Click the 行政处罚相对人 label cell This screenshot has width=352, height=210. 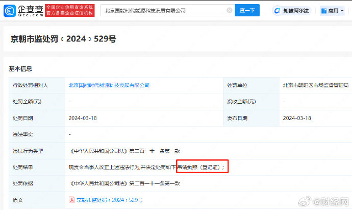(37, 85)
